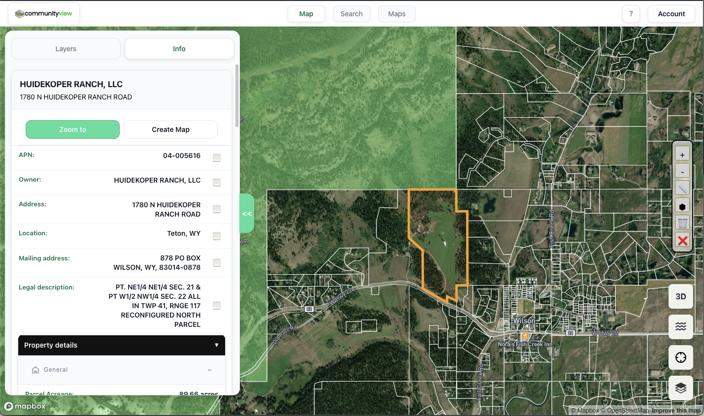
Task: Select the polygon draw tool
Action: [682, 206]
